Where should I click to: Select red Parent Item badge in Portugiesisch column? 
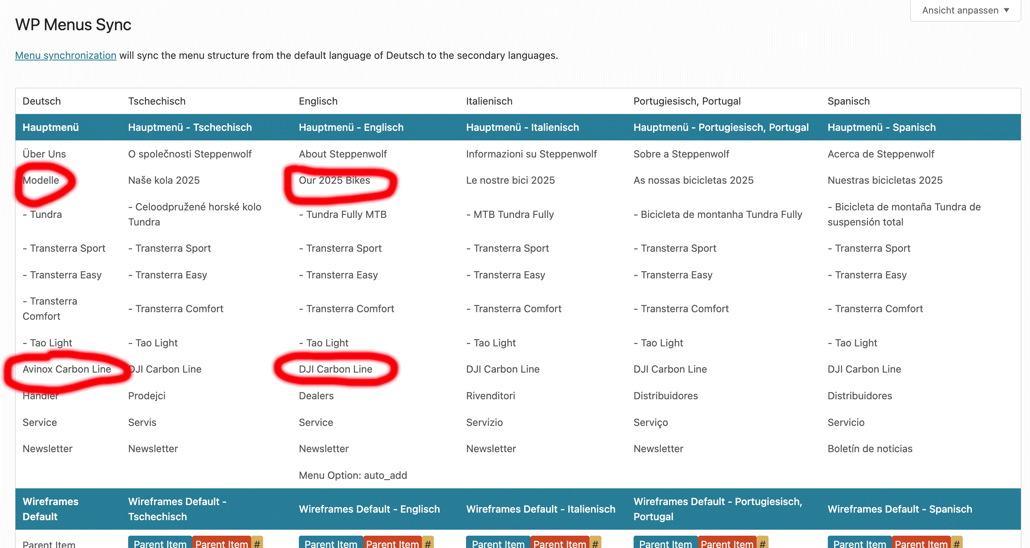(727, 544)
